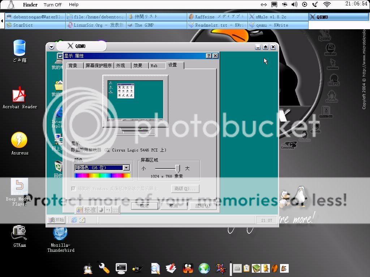
Task: Click the 开始 Start button
Action: [56, 220]
